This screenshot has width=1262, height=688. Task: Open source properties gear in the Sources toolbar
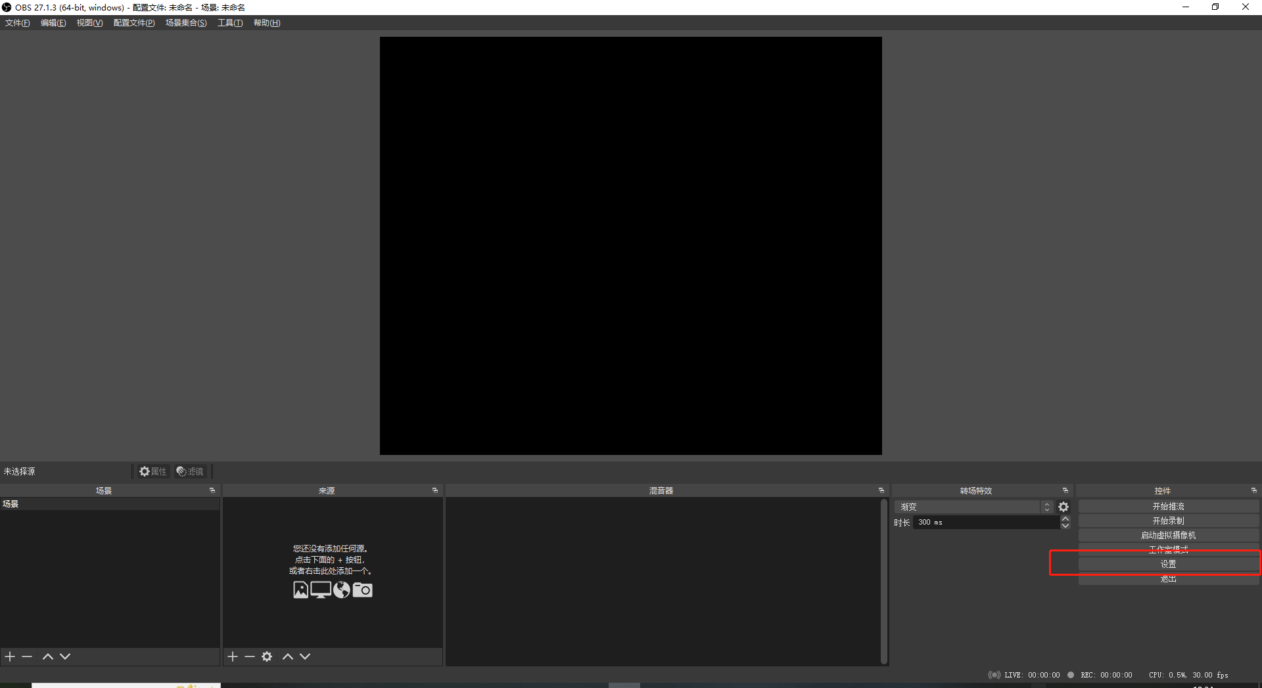pos(267,656)
